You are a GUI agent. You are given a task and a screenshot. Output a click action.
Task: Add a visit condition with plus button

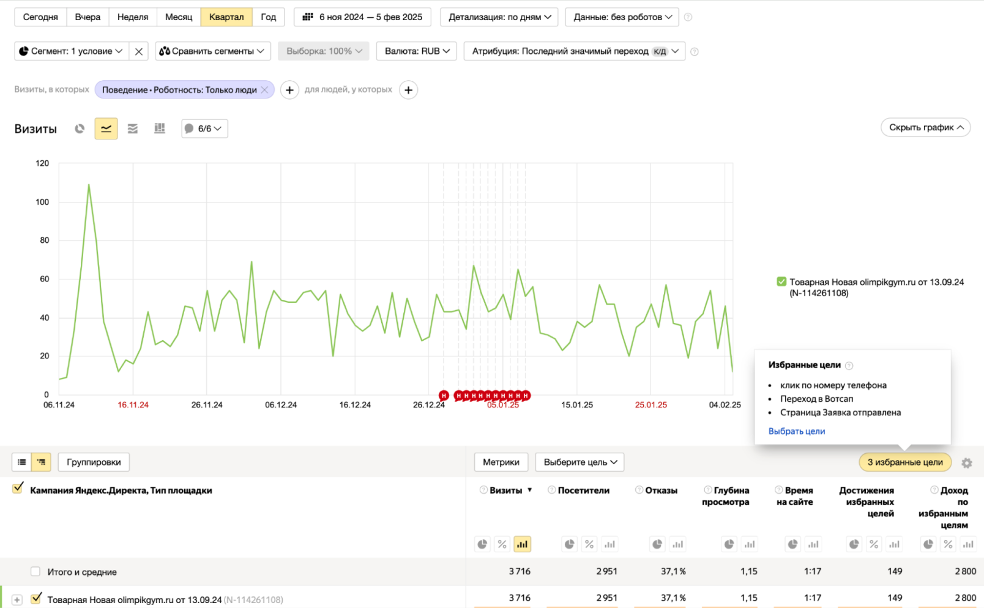(x=289, y=90)
